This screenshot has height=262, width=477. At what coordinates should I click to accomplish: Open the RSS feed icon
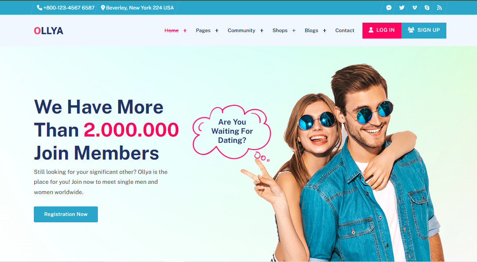pos(439,8)
